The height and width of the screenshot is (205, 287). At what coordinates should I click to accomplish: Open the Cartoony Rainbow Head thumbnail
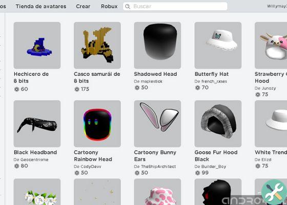pos(97,124)
